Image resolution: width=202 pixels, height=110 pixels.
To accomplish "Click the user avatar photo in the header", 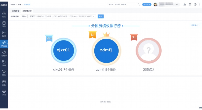I will click(156, 4).
